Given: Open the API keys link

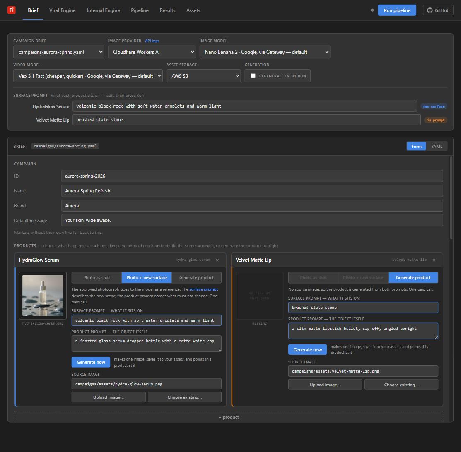Looking at the screenshot, I should point(152,41).
